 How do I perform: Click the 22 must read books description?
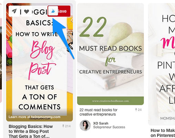99,112
